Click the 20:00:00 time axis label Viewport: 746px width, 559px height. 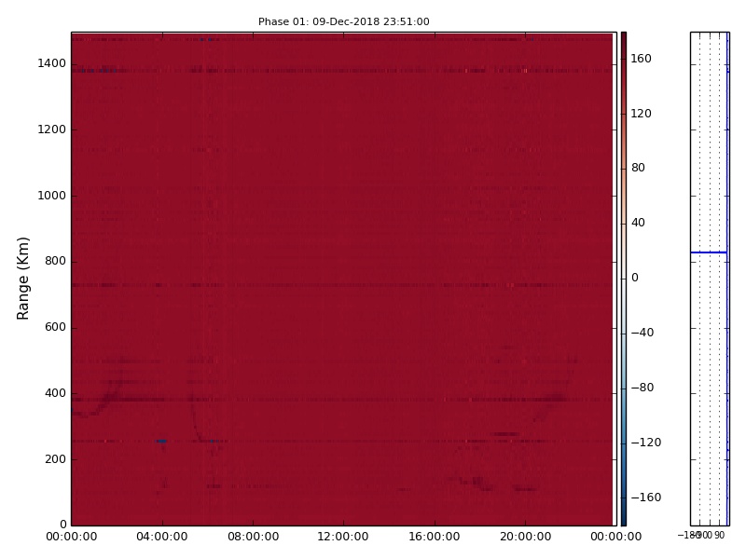click(525, 537)
